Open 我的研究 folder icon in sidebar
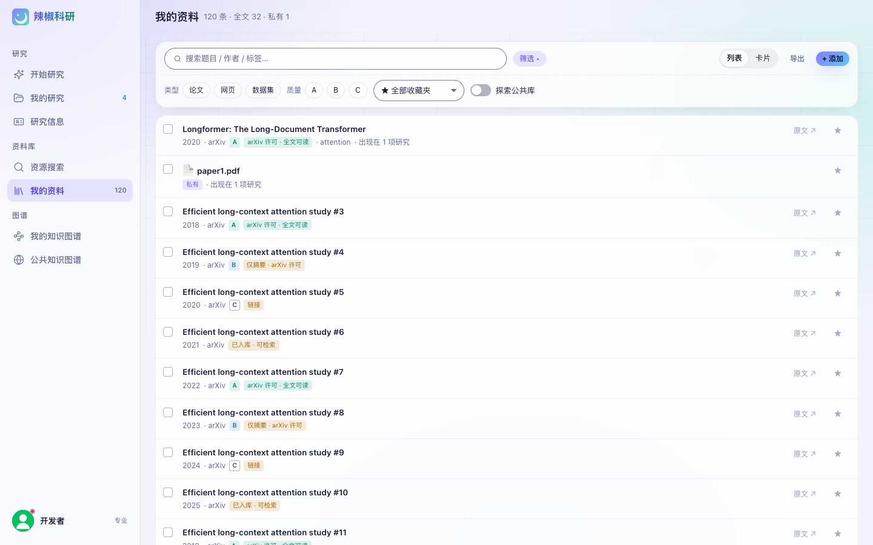The image size is (873, 545). [x=19, y=98]
